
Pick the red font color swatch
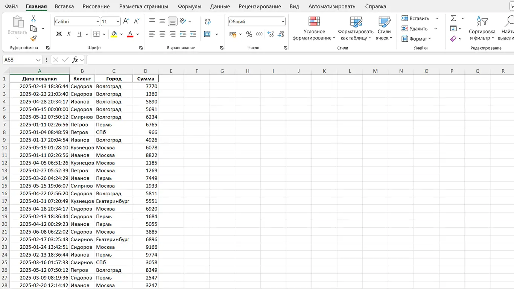(130, 34)
